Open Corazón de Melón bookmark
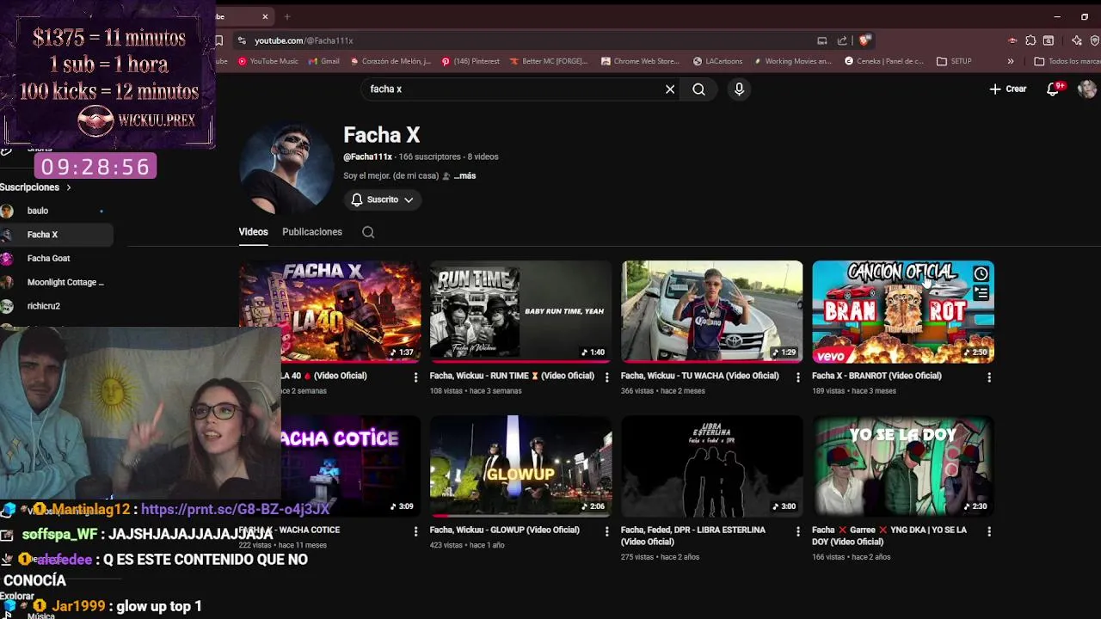 [391, 61]
